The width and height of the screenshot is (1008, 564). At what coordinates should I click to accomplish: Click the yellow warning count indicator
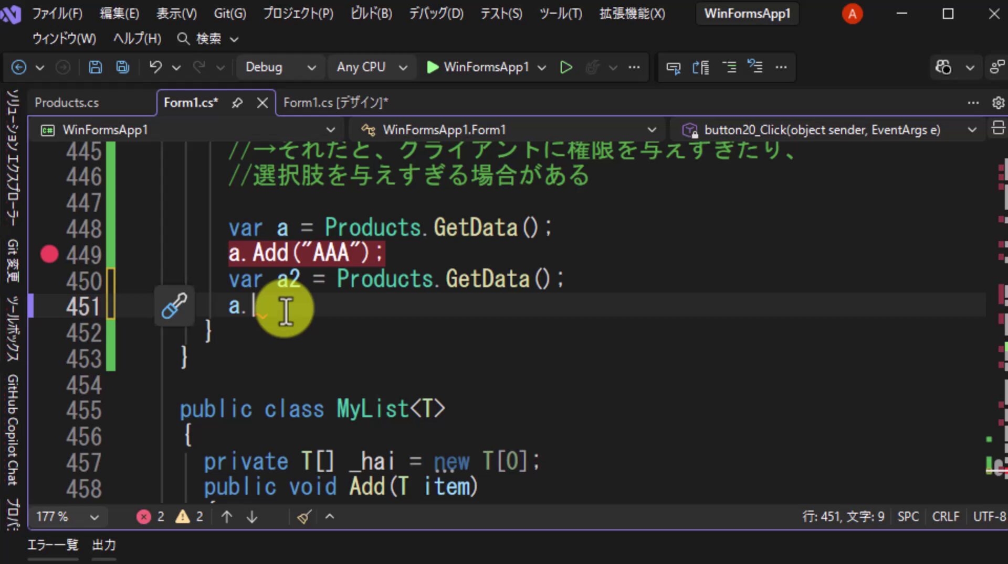tap(189, 517)
